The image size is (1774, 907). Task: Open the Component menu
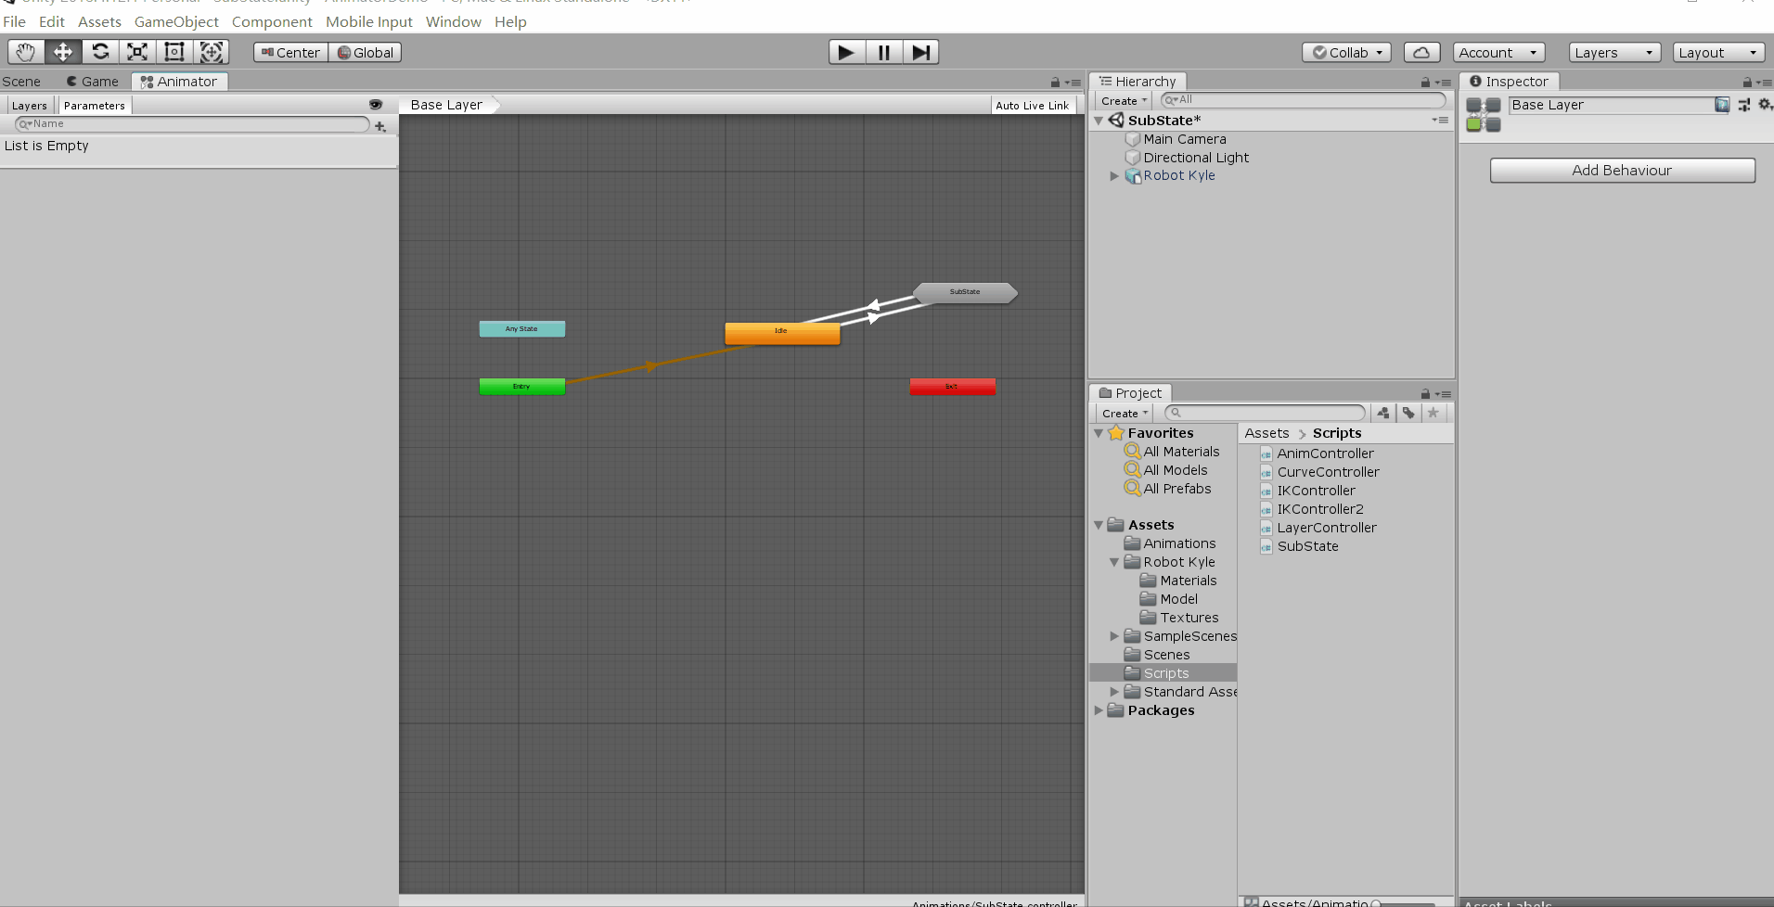tap(272, 21)
